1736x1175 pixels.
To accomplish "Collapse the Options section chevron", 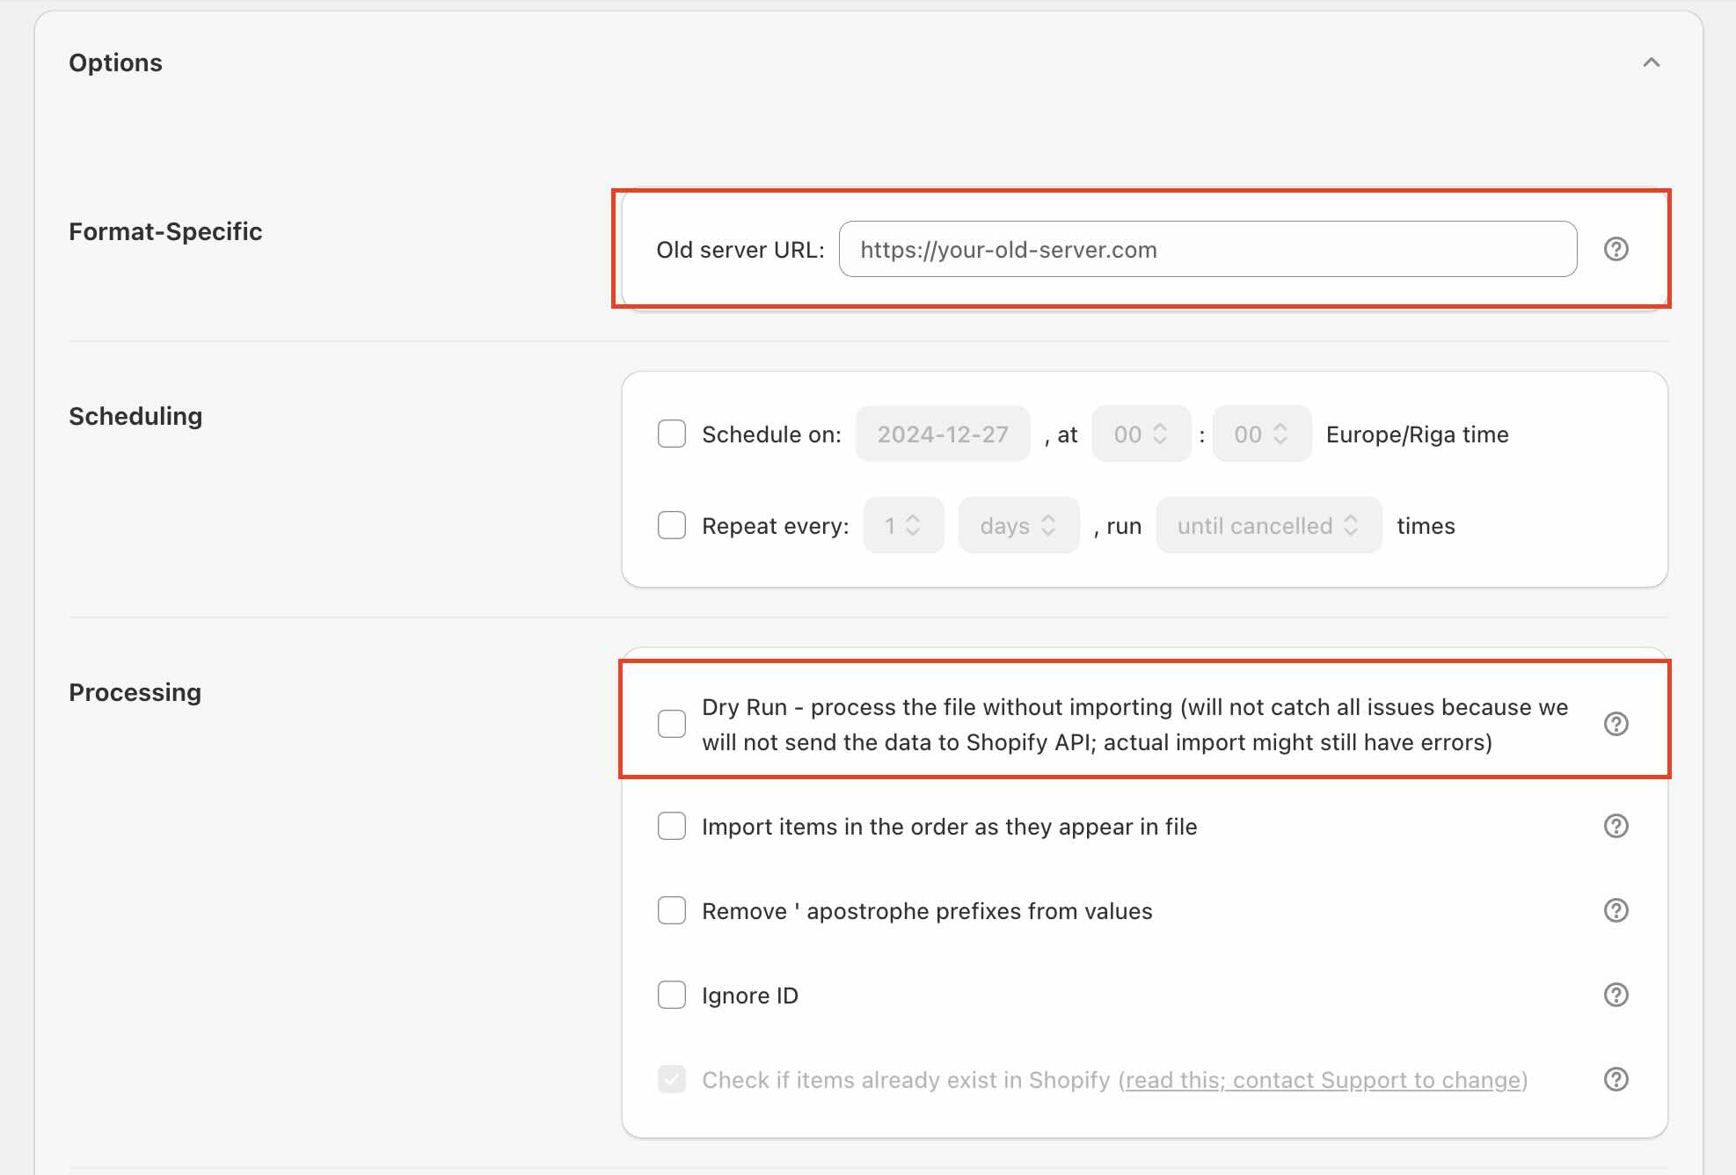I will pyautogui.click(x=1651, y=62).
